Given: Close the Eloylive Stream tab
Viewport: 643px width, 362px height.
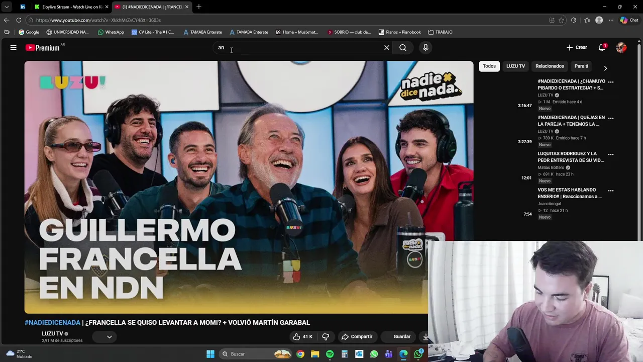Looking at the screenshot, I should [106, 7].
